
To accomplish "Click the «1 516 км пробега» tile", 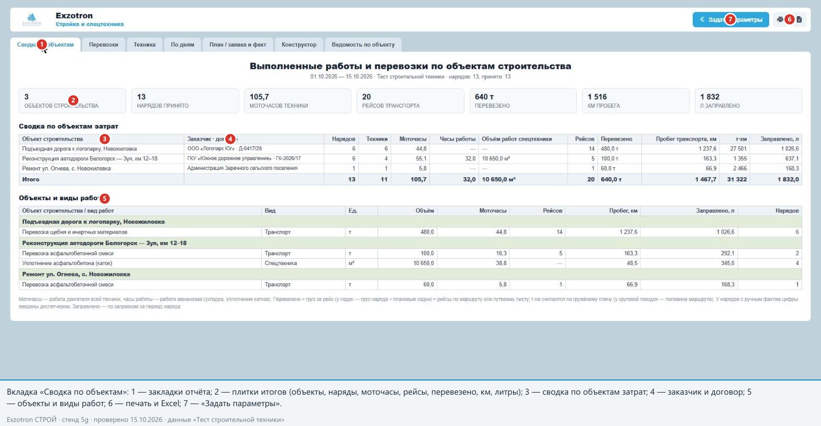I will click(x=636, y=101).
